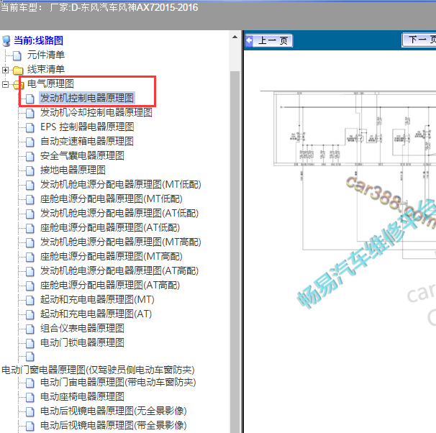Click document icon beside 发动机控制电器原理图
The height and width of the screenshot is (433, 436).
(30, 99)
